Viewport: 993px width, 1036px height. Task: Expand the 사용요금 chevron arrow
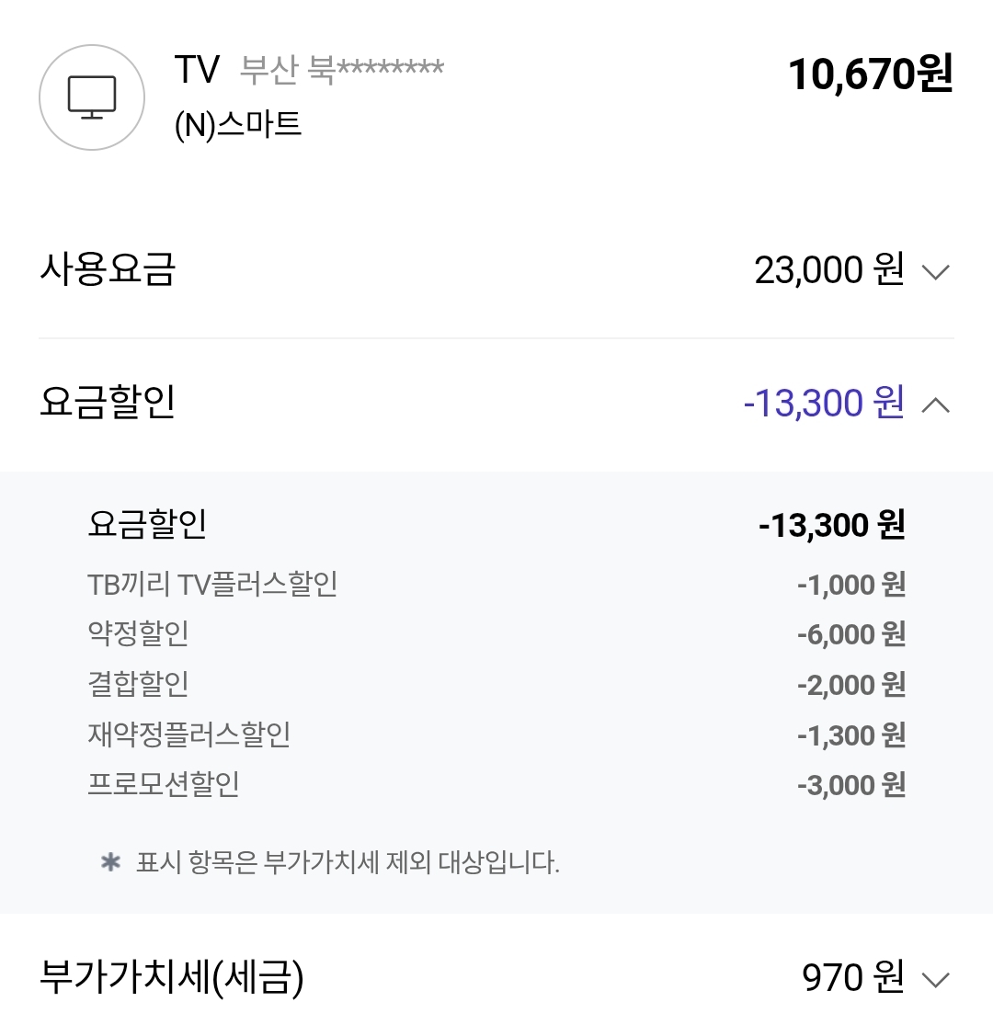(x=935, y=272)
